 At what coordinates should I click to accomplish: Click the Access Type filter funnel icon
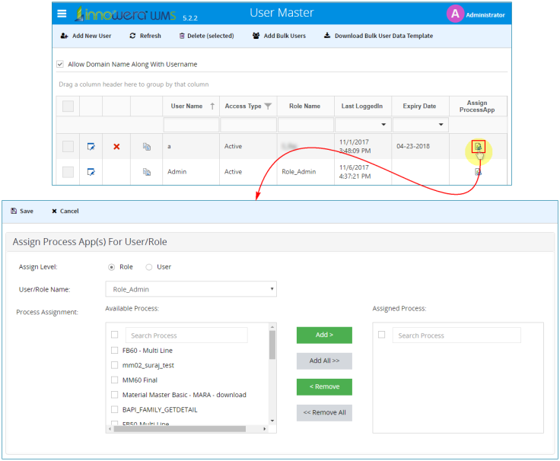268,106
